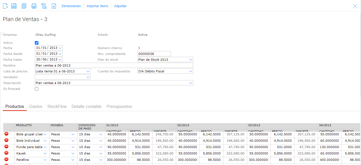
Task: Click the Importar Items link
Action: click(x=97, y=6)
